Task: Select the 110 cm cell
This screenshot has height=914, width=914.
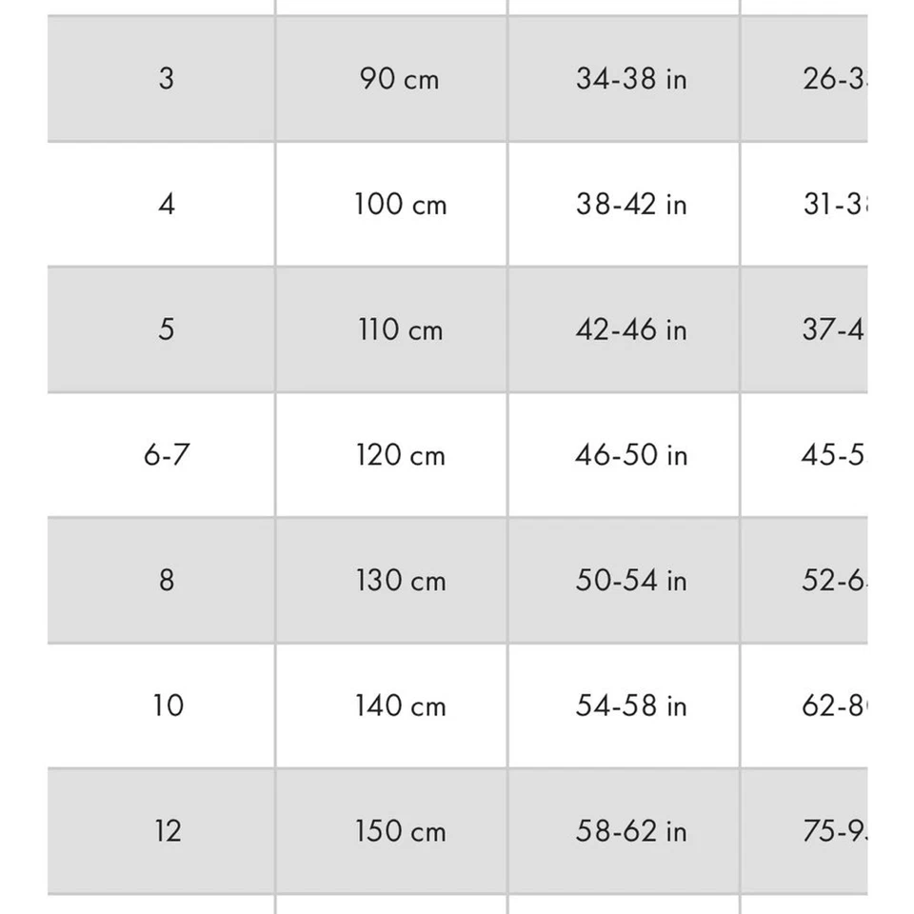Action: (x=400, y=329)
